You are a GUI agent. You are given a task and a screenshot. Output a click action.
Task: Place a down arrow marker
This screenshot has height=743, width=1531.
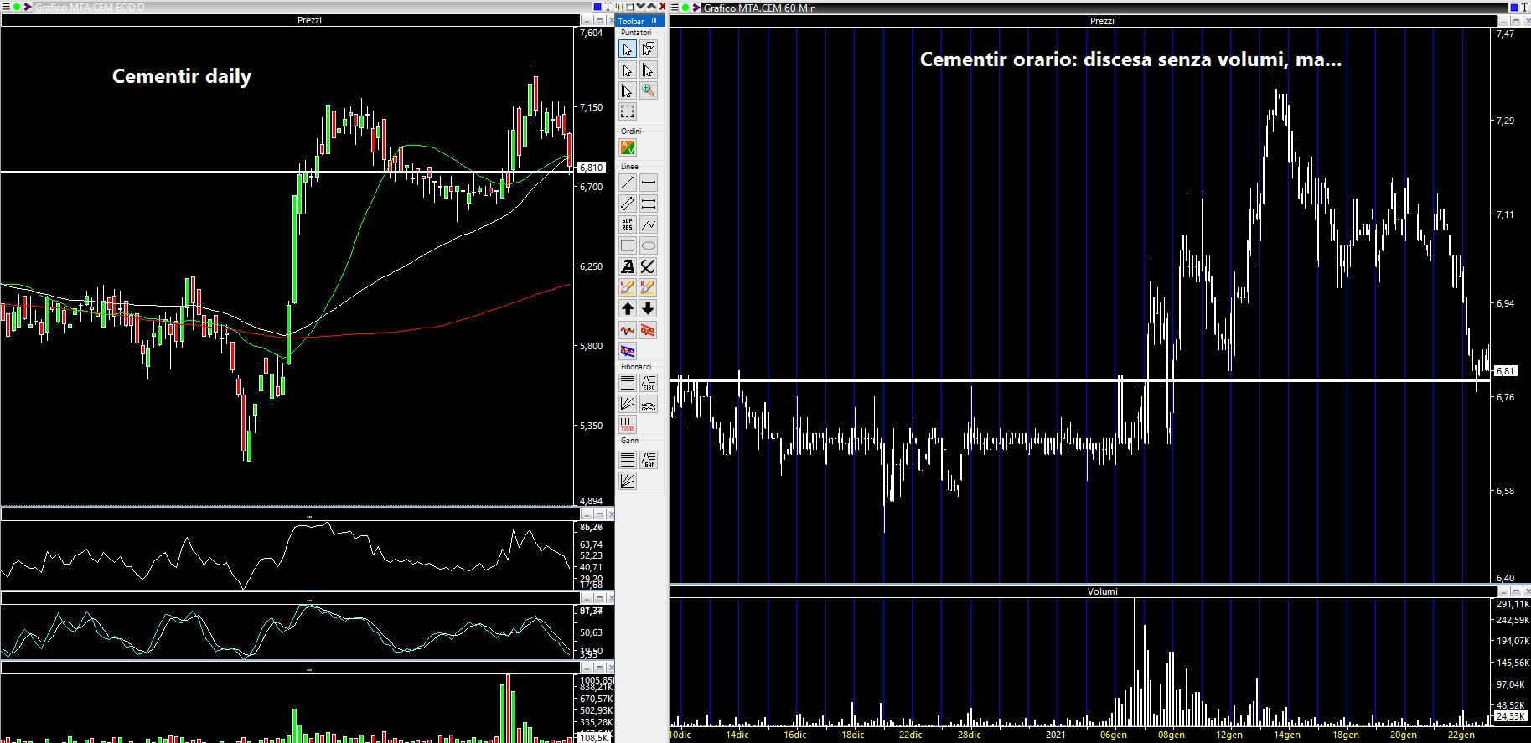tap(649, 309)
